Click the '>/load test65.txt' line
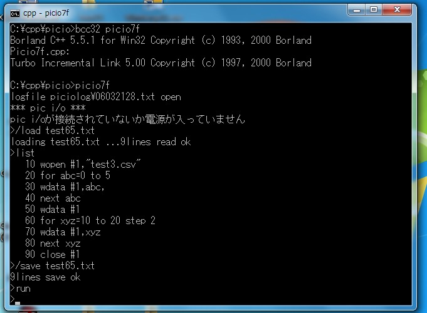This screenshot has width=427, height=313. point(52,131)
